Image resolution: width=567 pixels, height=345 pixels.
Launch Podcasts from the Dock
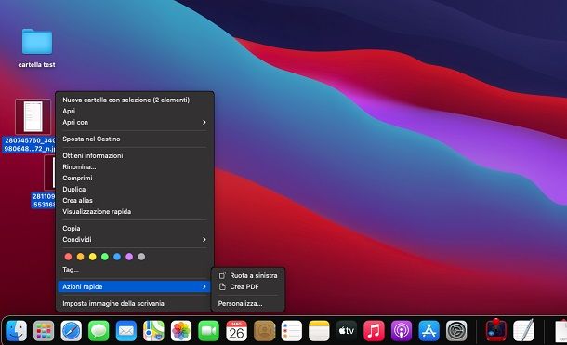tap(402, 330)
